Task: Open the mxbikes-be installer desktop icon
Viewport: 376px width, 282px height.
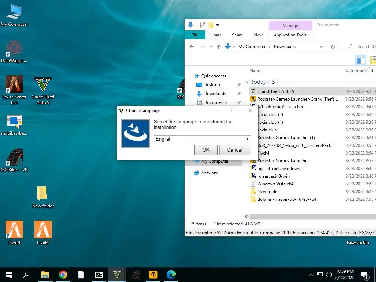Action: click(x=14, y=125)
